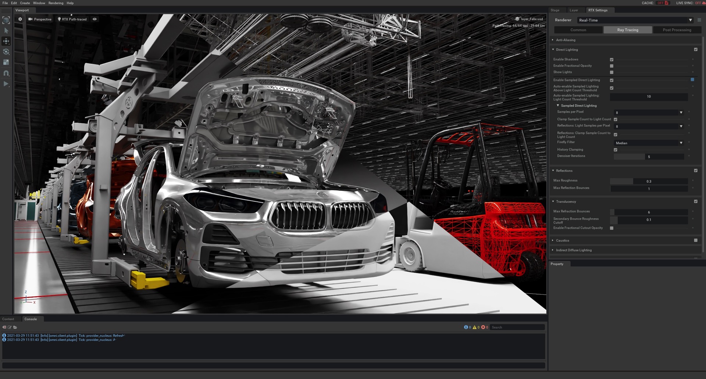The width and height of the screenshot is (706, 379).
Task: Enable the Show Lights checkbox
Action: point(611,72)
